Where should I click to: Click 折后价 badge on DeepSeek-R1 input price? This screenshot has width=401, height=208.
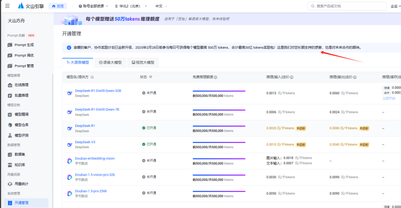coord(301,129)
